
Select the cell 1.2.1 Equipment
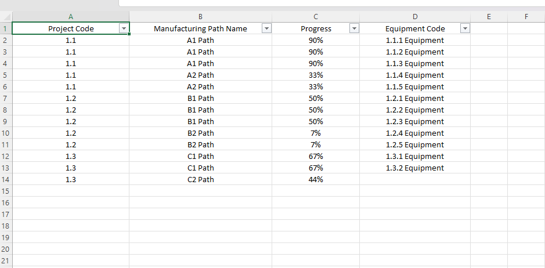(415, 99)
